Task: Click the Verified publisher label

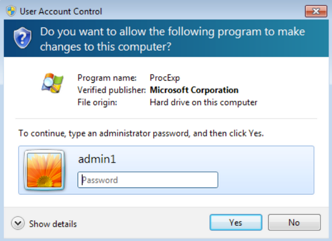Action: click(x=112, y=90)
